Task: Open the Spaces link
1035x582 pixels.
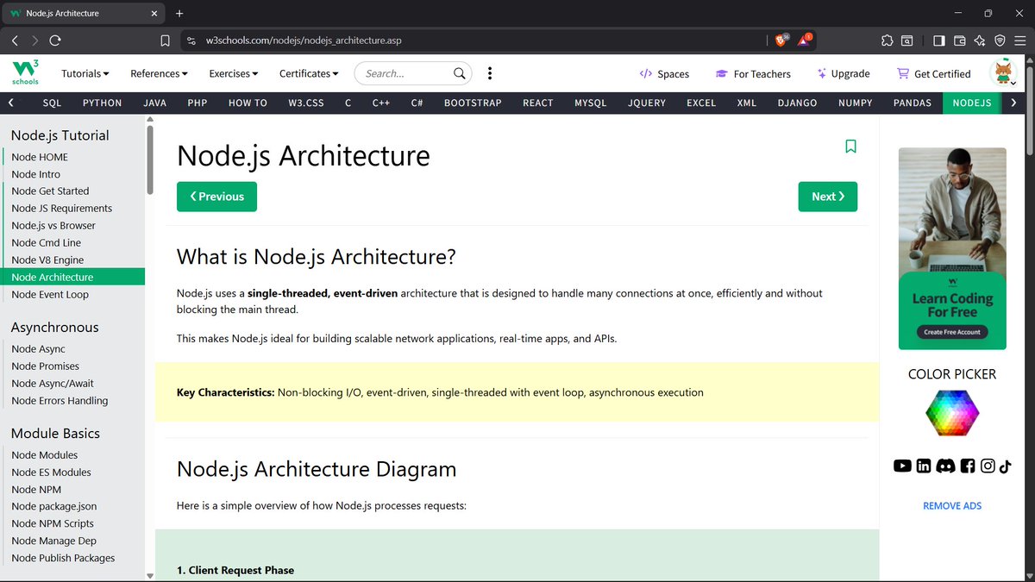Action: [664, 74]
